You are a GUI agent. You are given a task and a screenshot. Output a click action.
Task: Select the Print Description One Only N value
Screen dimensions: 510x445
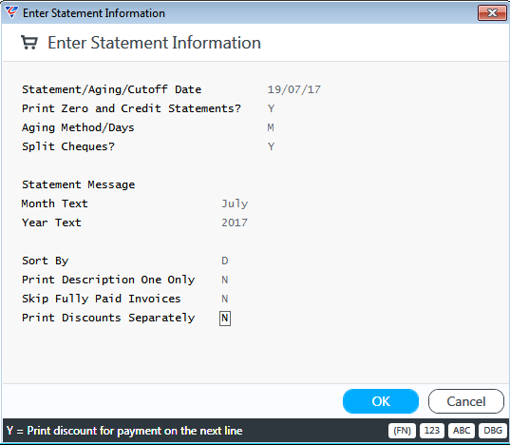pyautogui.click(x=225, y=280)
